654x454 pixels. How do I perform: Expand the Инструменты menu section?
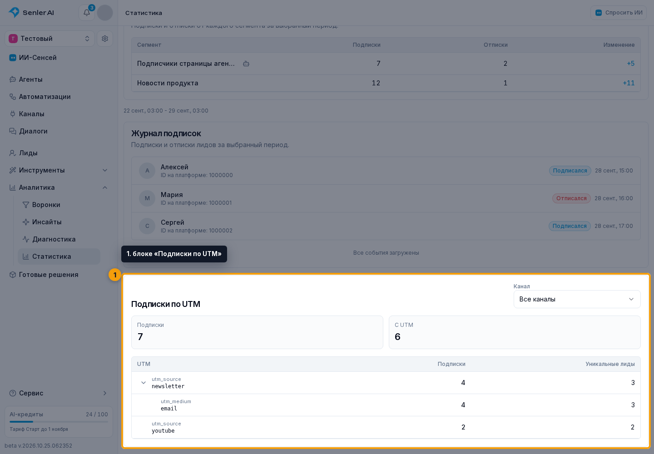(x=105, y=170)
